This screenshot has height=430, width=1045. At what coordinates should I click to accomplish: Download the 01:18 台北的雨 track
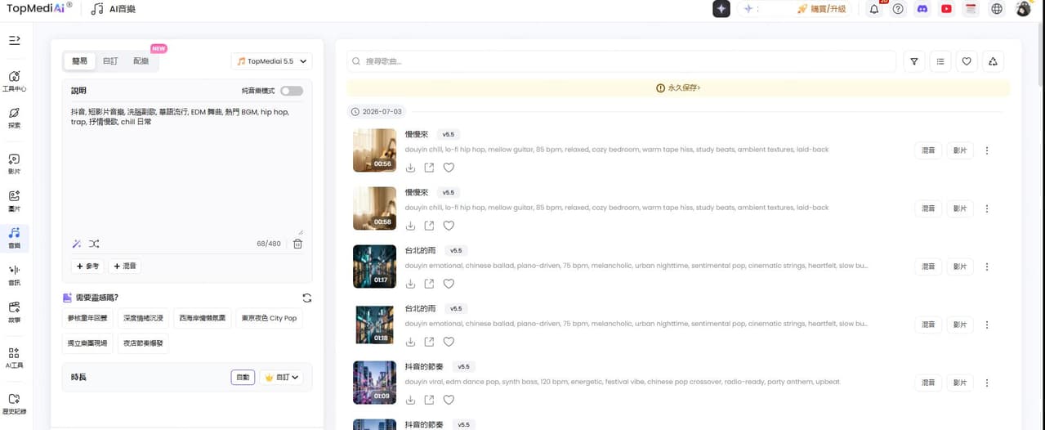tap(411, 342)
